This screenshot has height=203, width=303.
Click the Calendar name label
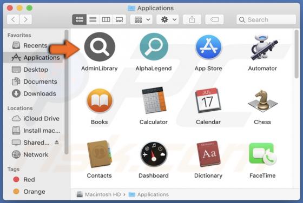(208, 122)
